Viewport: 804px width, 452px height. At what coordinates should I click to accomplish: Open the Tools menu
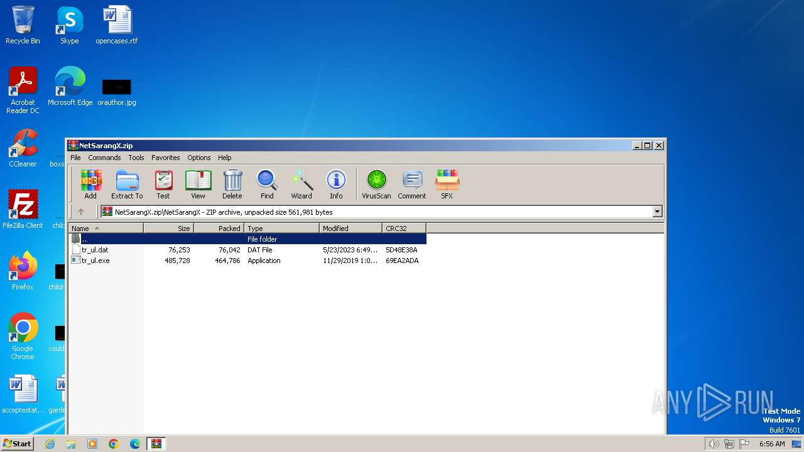136,158
